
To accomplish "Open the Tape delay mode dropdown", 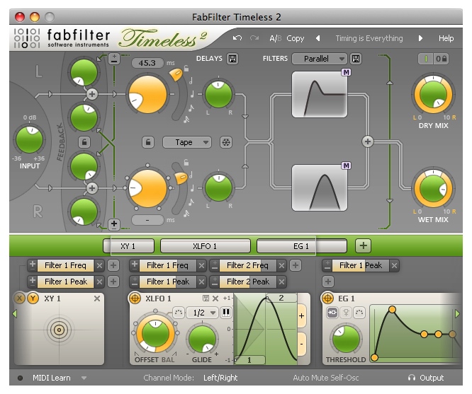I will coord(187,142).
